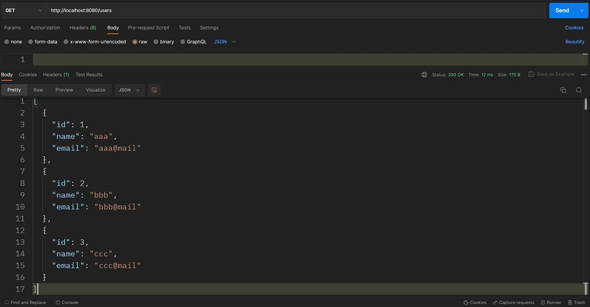
Task: Open search in response using magnifier icon
Action: coord(579,90)
